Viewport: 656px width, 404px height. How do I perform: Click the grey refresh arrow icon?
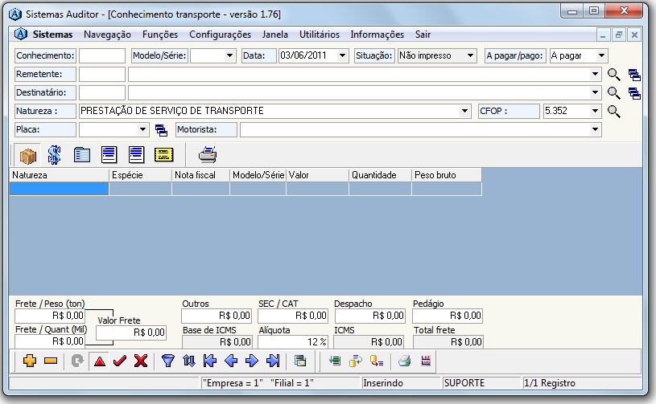coord(77,361)
